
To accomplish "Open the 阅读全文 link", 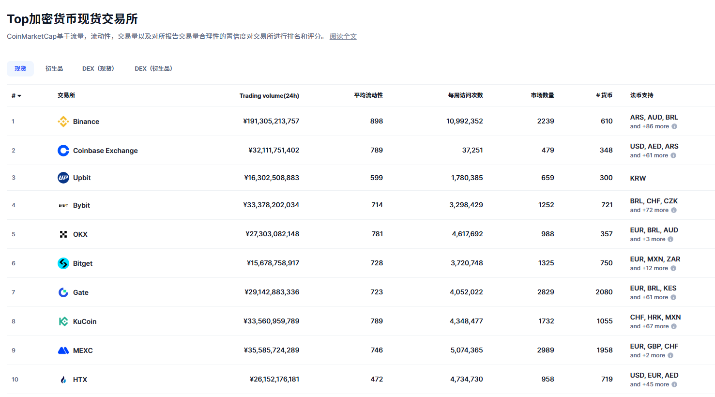I will [x=343, y=36].
